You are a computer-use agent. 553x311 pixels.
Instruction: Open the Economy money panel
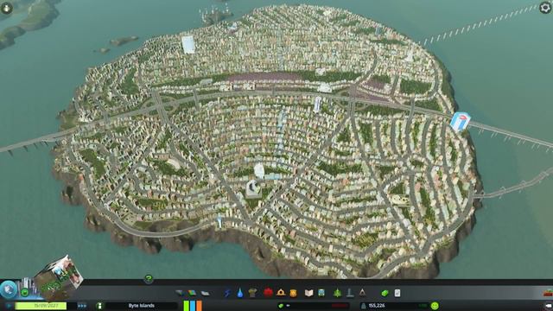coord(385,293)
